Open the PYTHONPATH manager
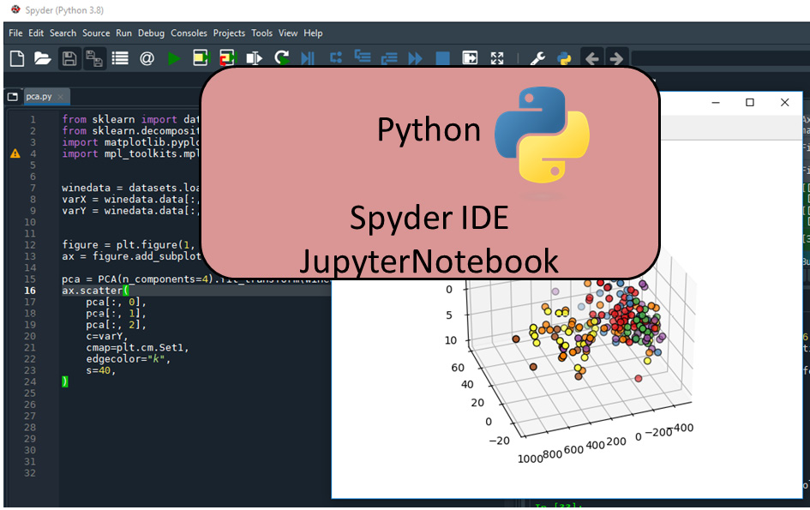 coord(565,58)
